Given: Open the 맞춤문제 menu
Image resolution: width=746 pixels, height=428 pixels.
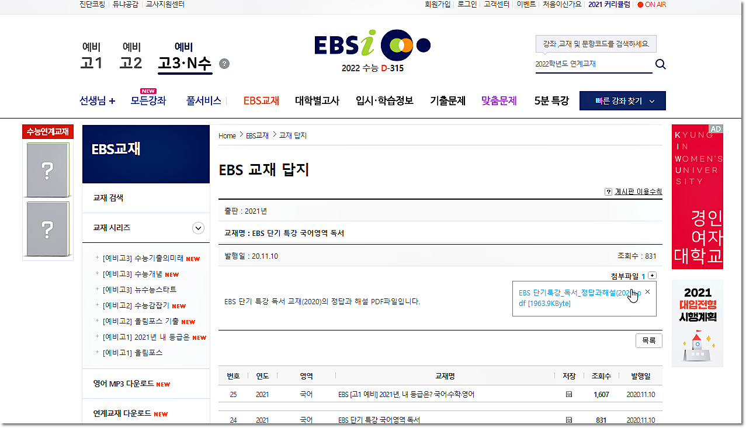Looking at the screenshot, I should [x=499, y=101].
